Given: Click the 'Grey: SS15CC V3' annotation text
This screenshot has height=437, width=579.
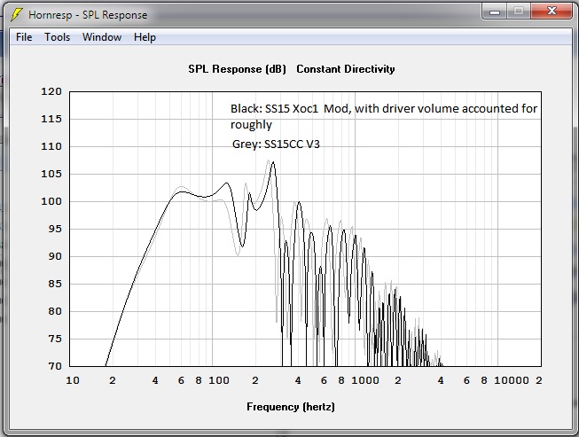Looking at the screenshot, I should click(276, 144).
